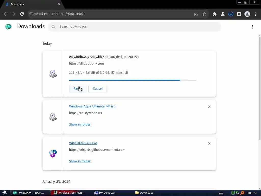Open the browser three-dot menu
This screenshot has width=261, height=196.
(255, 14)
